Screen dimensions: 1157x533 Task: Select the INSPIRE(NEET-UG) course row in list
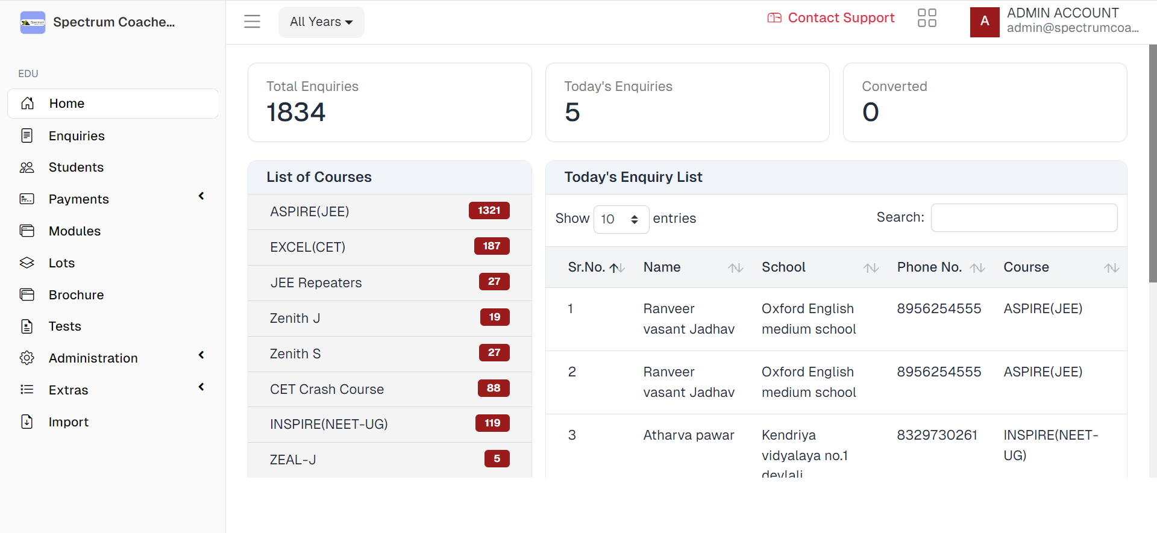390,425
